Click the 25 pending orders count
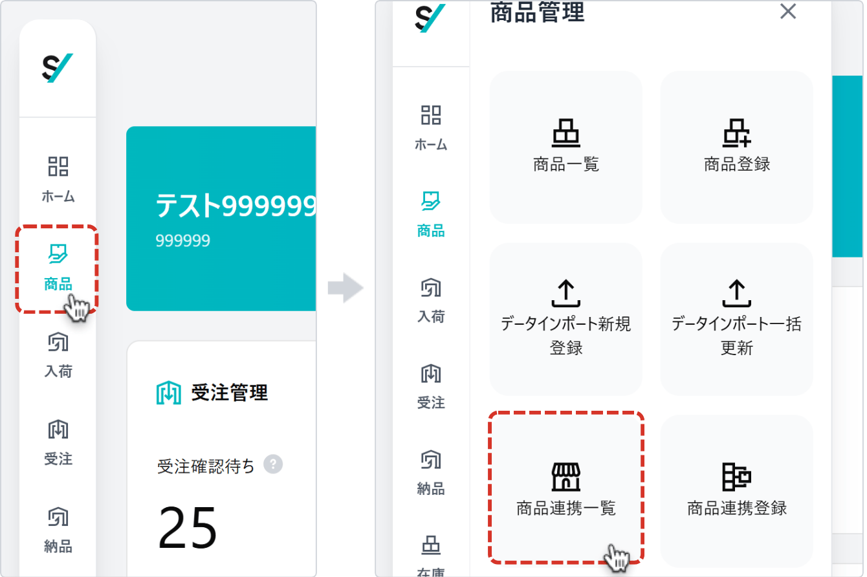Viewport: 867px width, 577px height. coord(188,527)
